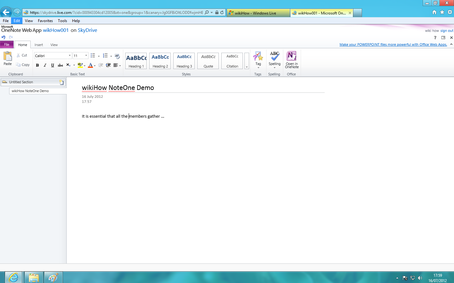This screenshot has width=454, height=283.
Task: Open the browser Tools menu
Action: tap(62, 21)
